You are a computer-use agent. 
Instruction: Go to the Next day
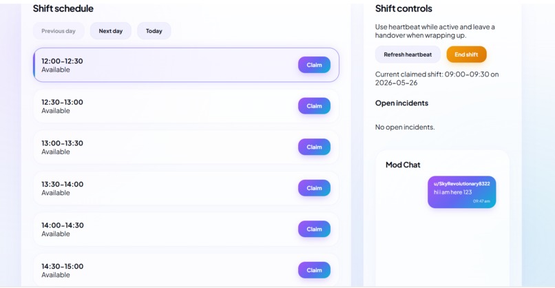[x=110, y=31]
